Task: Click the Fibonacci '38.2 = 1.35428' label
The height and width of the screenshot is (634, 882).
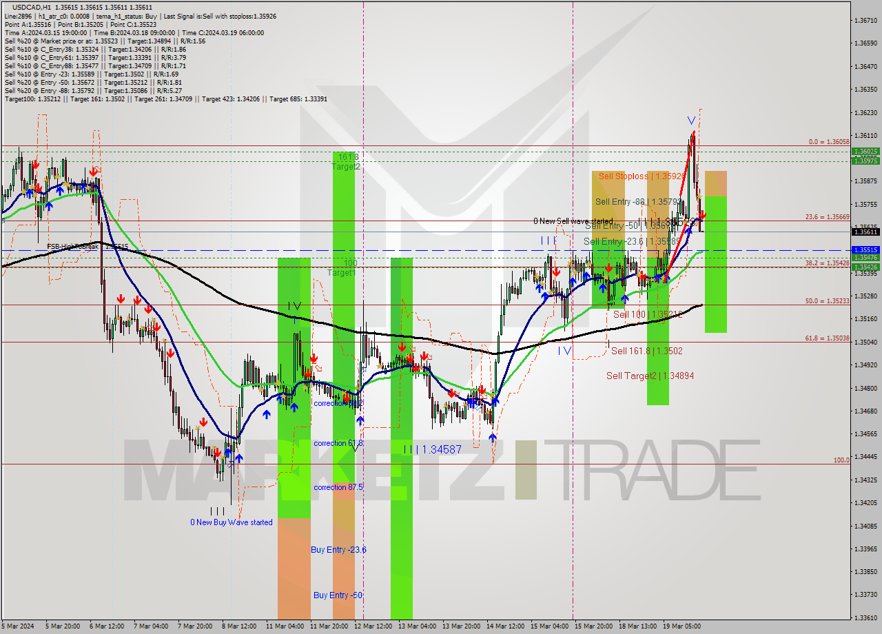Action: 828,263
